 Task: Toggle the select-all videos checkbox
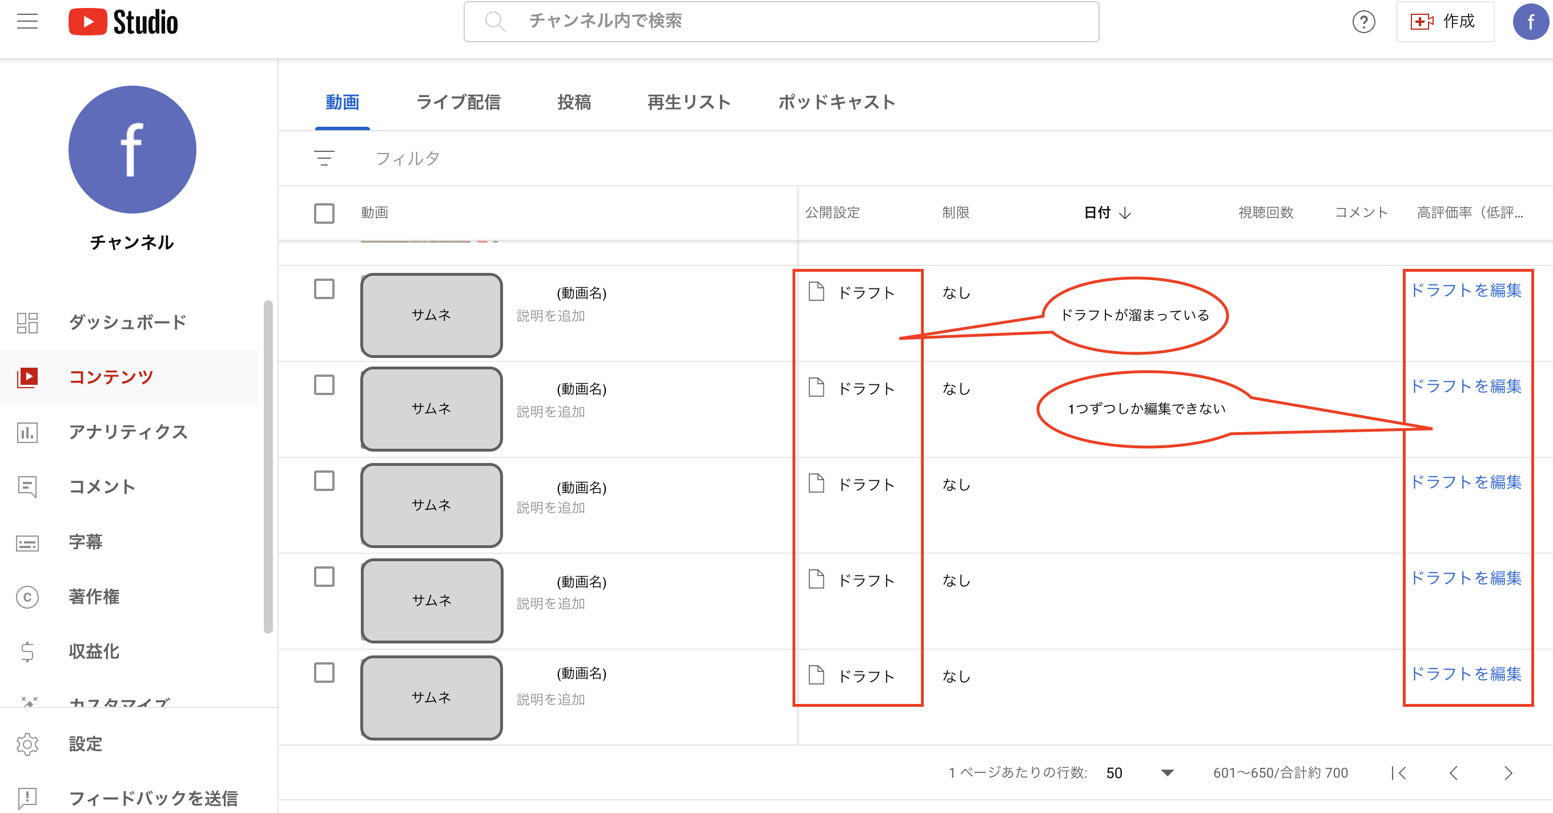click(324, 213)
